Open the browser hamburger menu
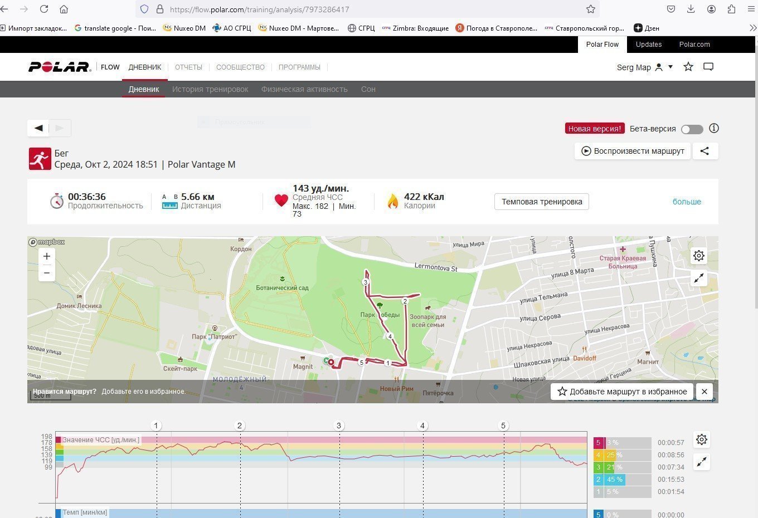This screenshot has width=758, height=518. [751, 9]
